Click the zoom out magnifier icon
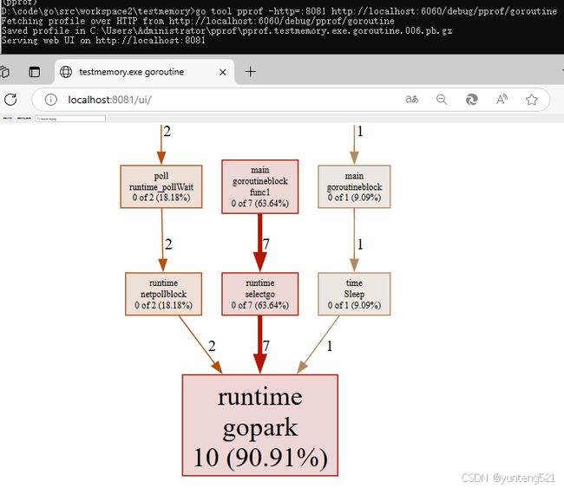 click(x=442, y=100)
